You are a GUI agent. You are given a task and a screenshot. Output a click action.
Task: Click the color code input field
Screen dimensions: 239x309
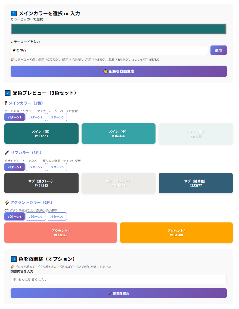(109, 50)
